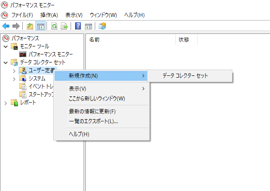
Task: Click the 名前 column header
Action: (131, 40)
